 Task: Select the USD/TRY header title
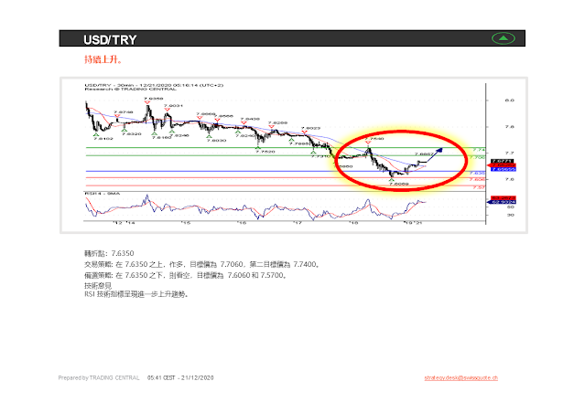click(110, 39)
